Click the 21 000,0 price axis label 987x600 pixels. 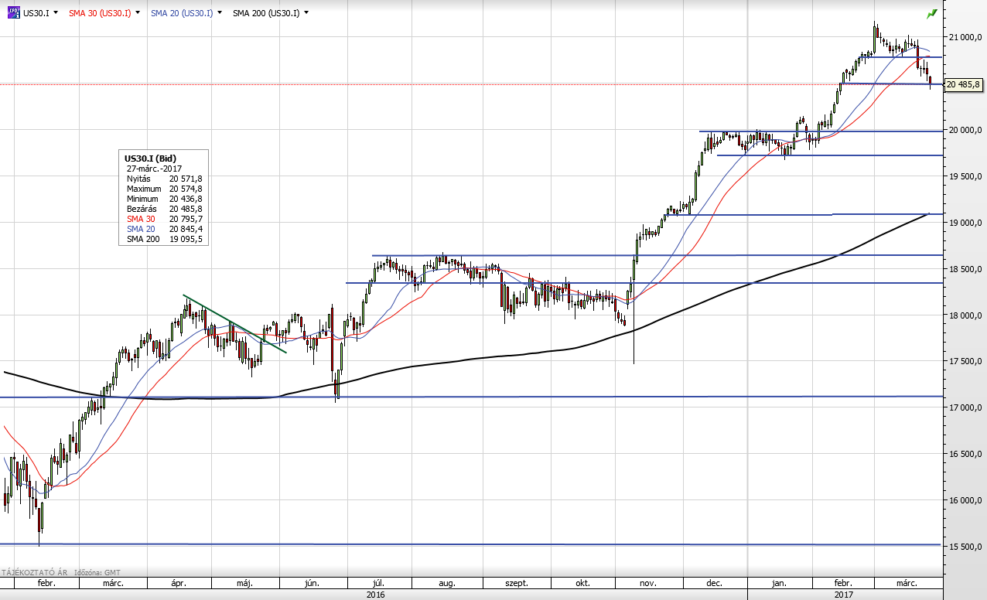click(966, 37)
